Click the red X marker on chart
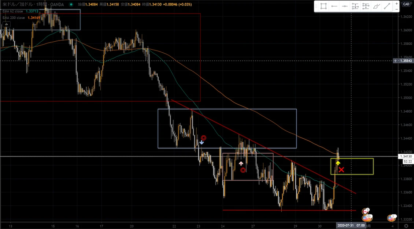This screenshot has height=229, width=414. click(x=341, y=169)
